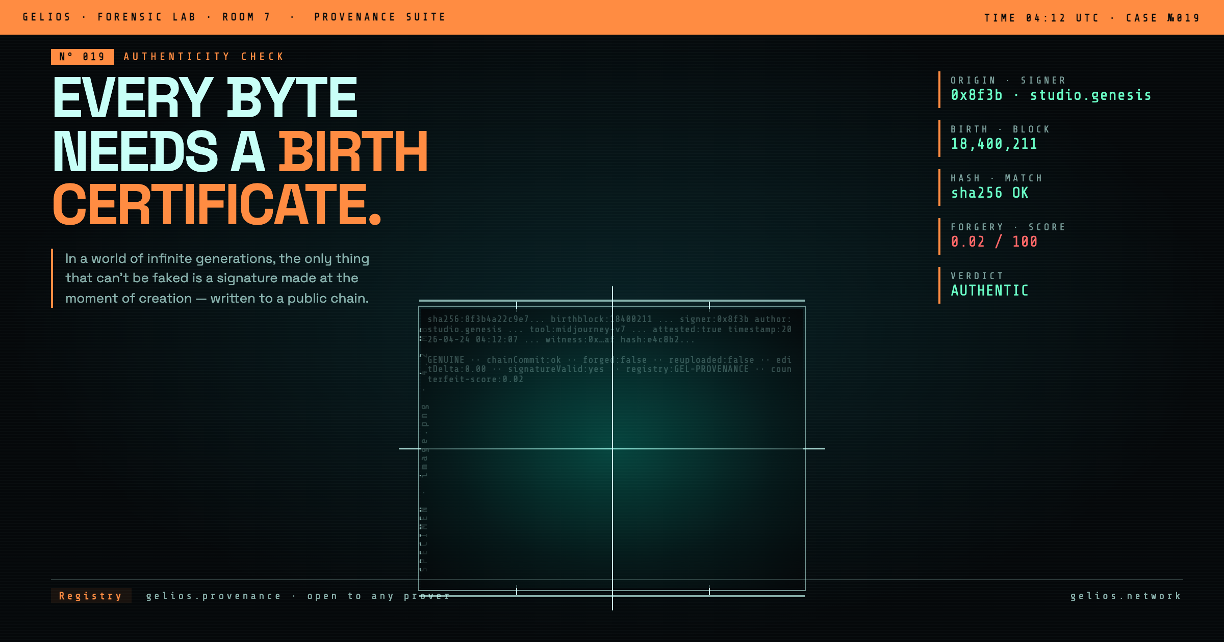1224x642 pixels.
Task: Click PROVENANCE SUITE in header bar
Action: (380, 17)
